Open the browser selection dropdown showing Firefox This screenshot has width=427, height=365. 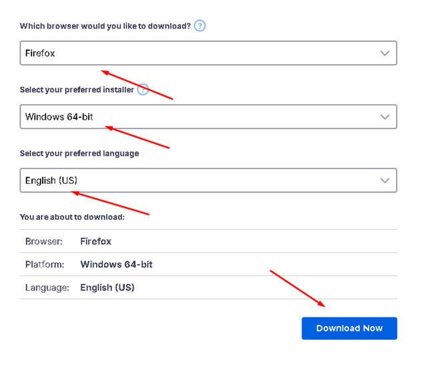208,53
